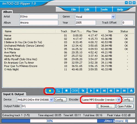
Task: Select the track 'O Holy Night'
Action: coord(12,69)
